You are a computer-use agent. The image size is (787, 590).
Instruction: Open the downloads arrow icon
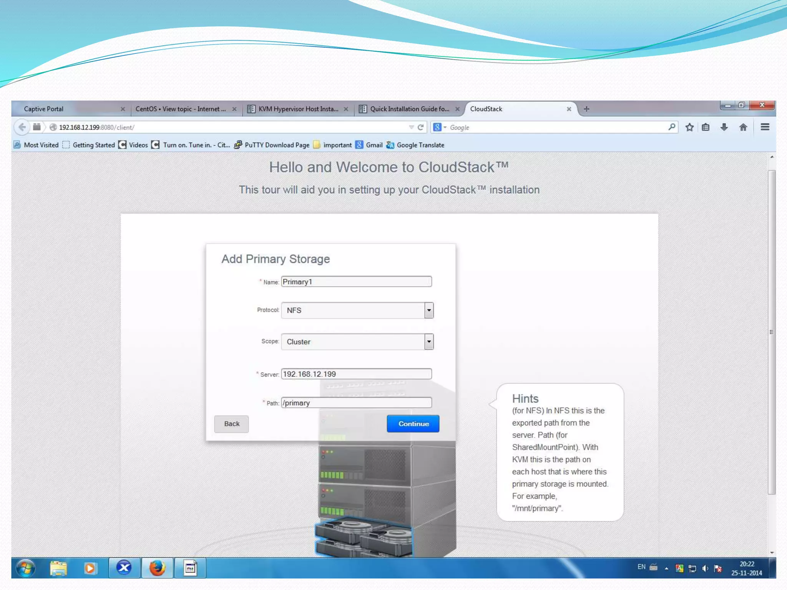[724, 127]
